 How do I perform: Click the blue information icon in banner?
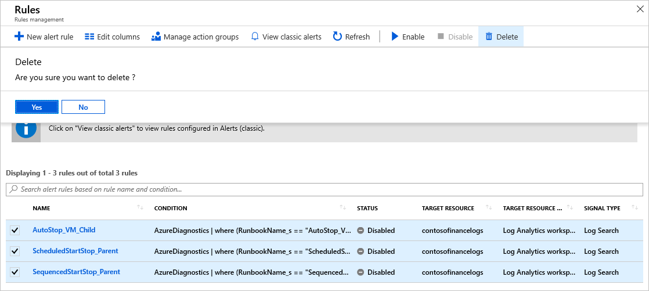pyautogui.click(x=26, y=128)
